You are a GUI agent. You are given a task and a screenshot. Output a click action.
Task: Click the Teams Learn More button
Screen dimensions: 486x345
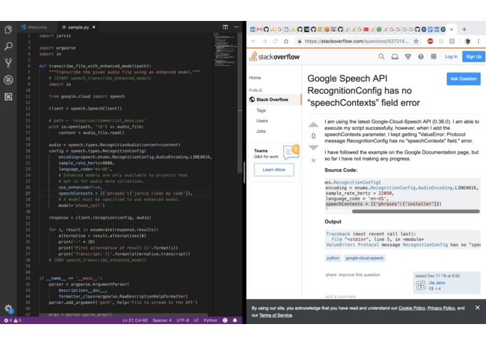click(x=273, y=170)
